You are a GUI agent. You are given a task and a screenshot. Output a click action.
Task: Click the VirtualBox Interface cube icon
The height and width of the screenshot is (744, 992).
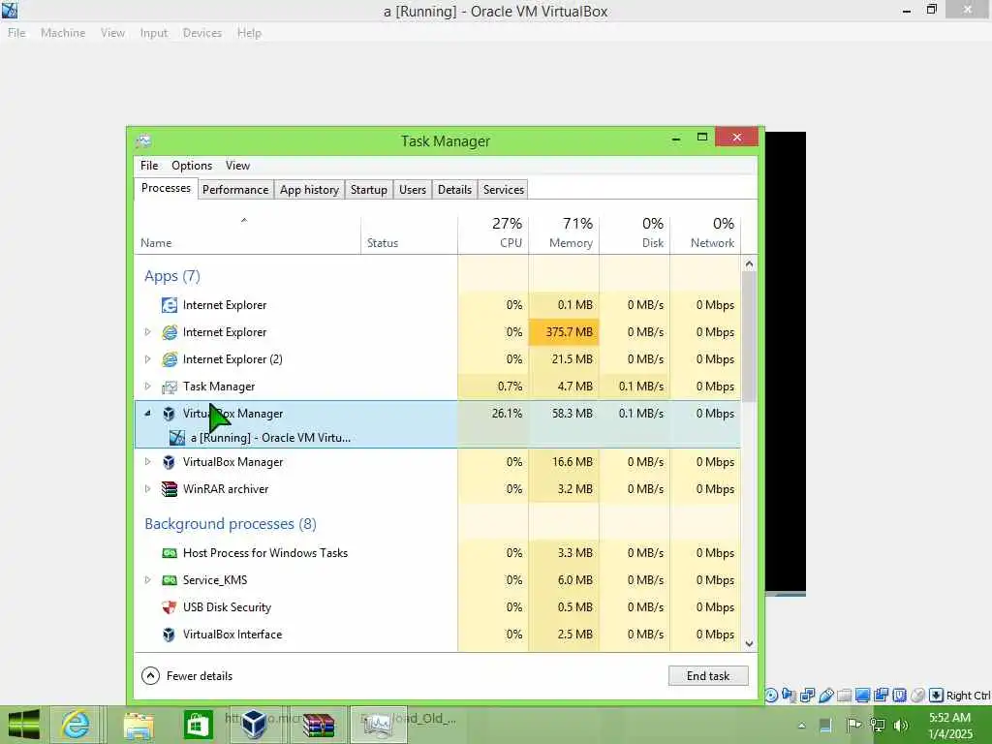pyautogui.click(x=169, y=635)
